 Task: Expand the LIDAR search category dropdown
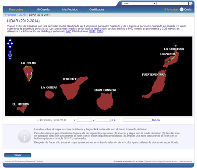[x=139, y=3]
